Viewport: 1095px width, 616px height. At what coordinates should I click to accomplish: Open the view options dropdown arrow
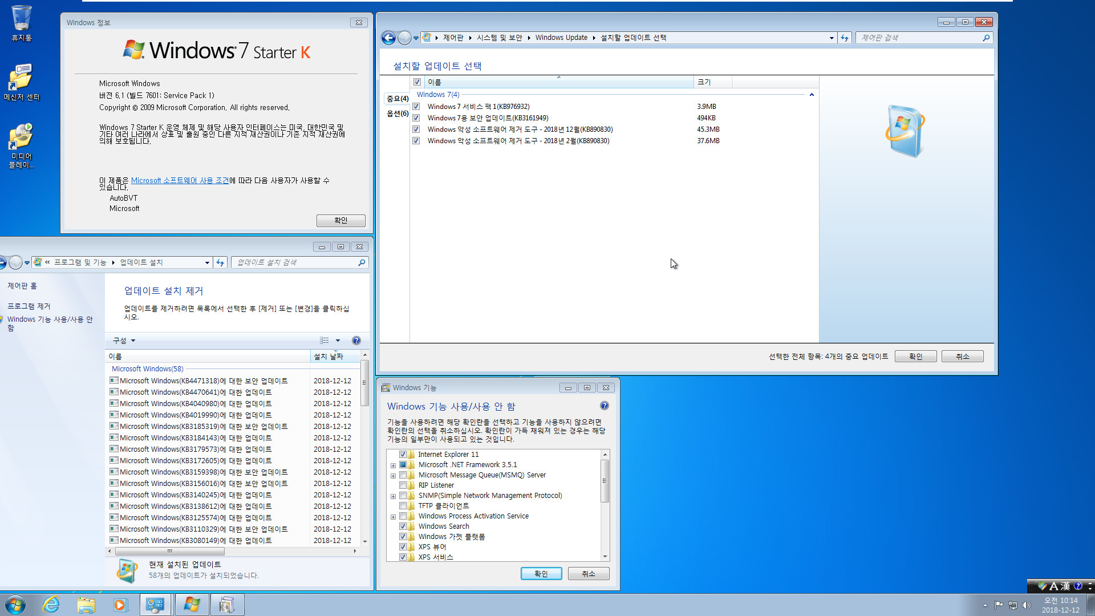click(x=338, y=341)
